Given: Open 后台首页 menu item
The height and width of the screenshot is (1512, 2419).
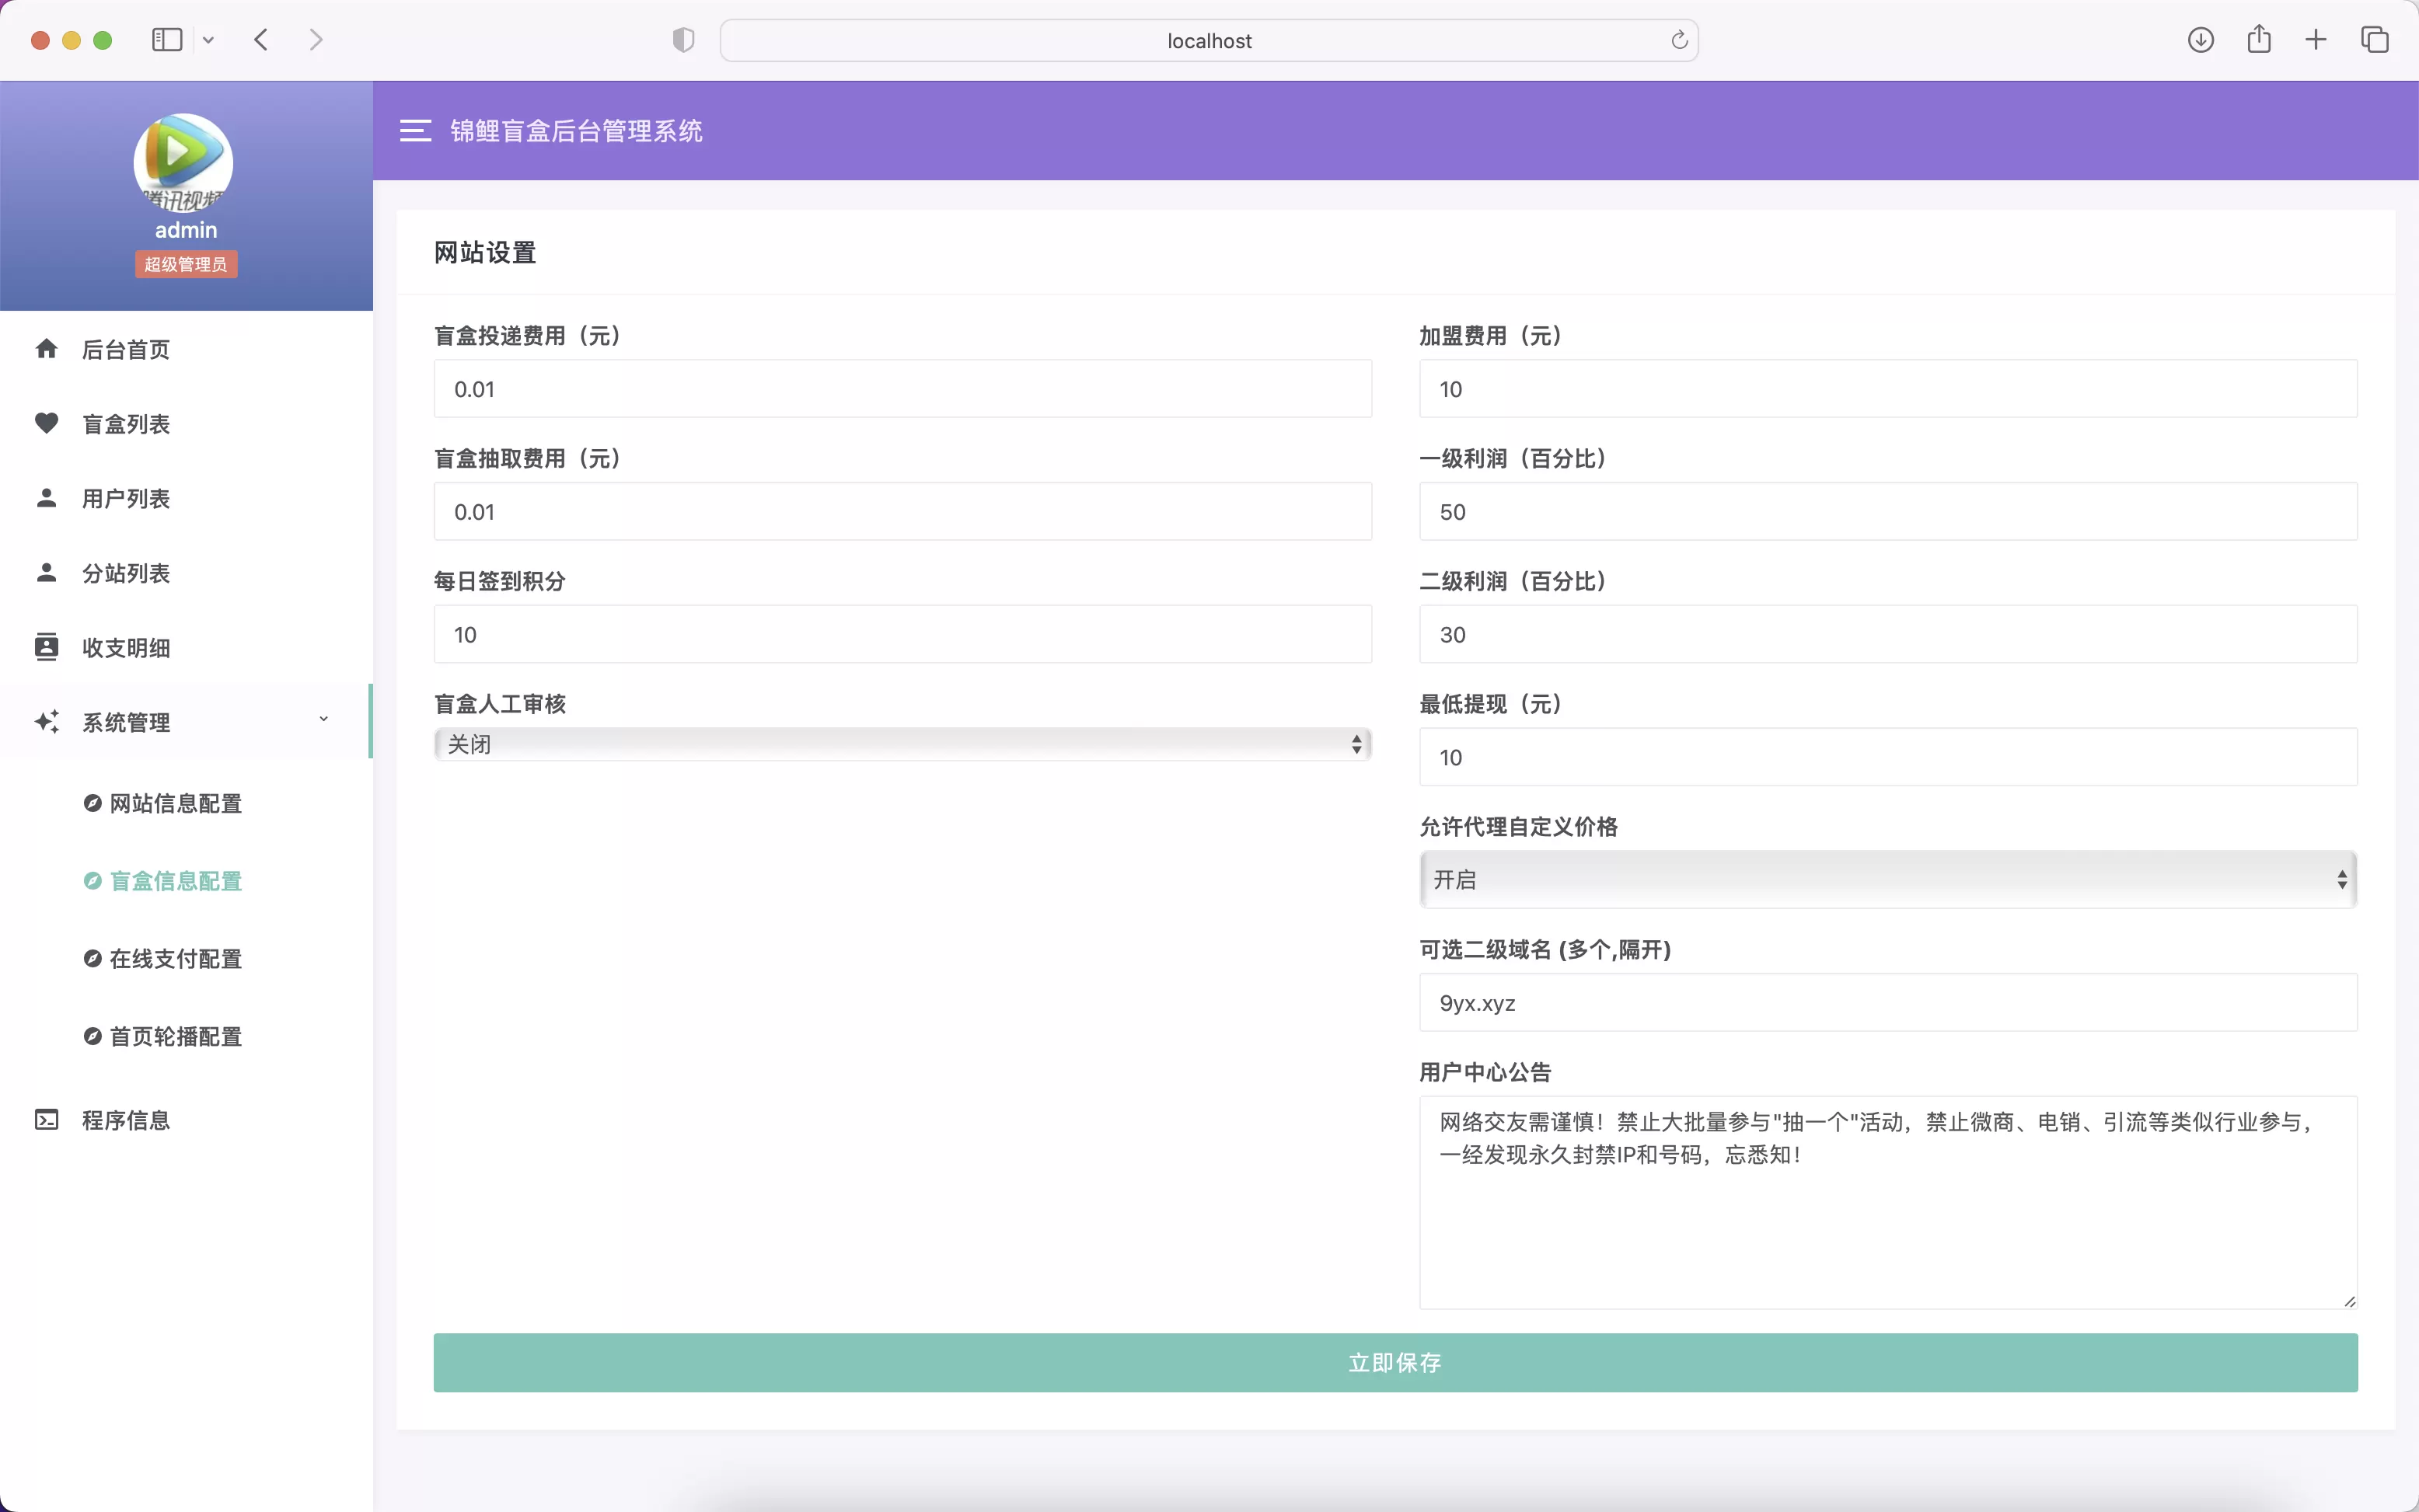Looking at the screenshot, I should [x=186, y=349].
